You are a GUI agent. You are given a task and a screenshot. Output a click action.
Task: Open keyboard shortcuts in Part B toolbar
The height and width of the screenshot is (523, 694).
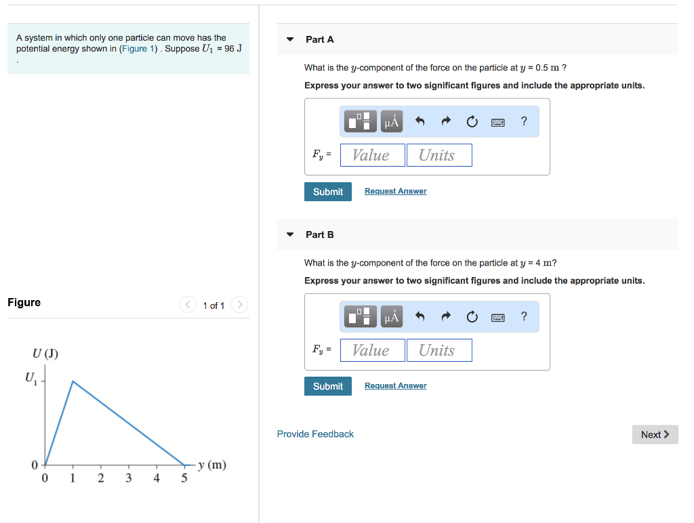pyautogui.click(x=497, y=317)
